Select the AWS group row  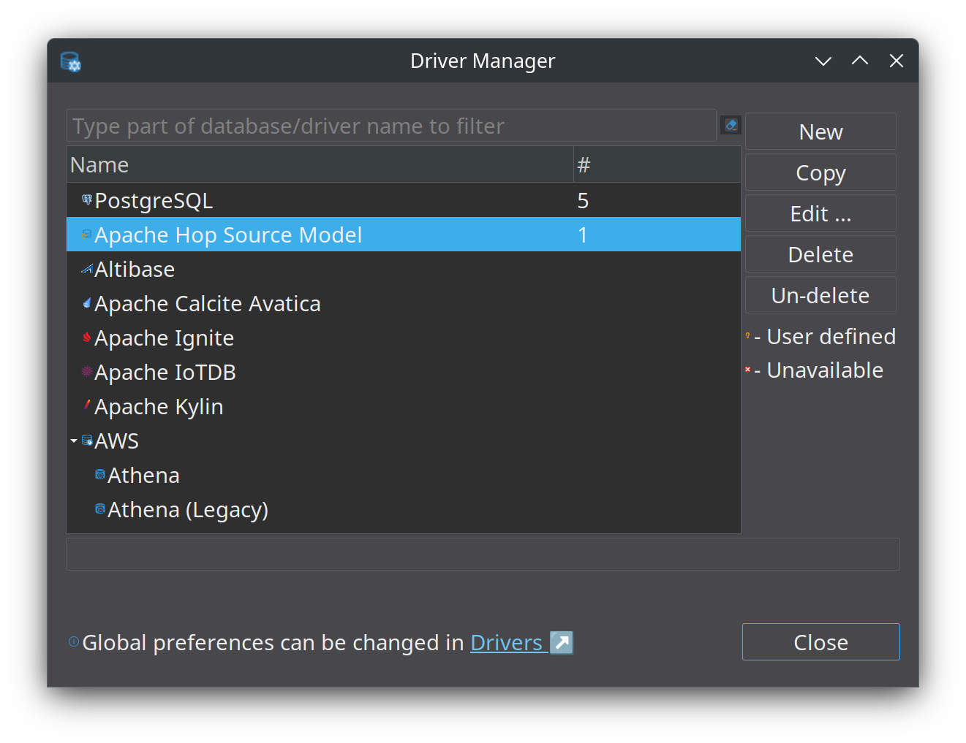[404, 441]
